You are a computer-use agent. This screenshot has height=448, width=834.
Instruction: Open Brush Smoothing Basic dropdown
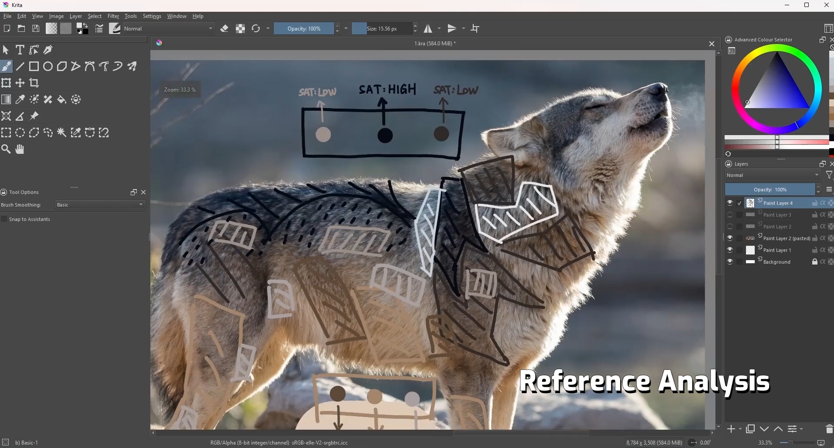100,205
